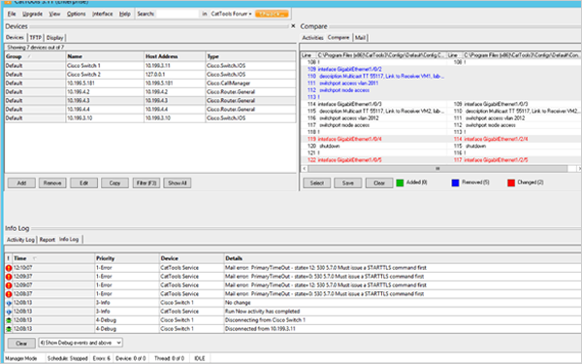Screen dimensions: 582x364
Task: Click the Edit device button
Action: point(83,183)
